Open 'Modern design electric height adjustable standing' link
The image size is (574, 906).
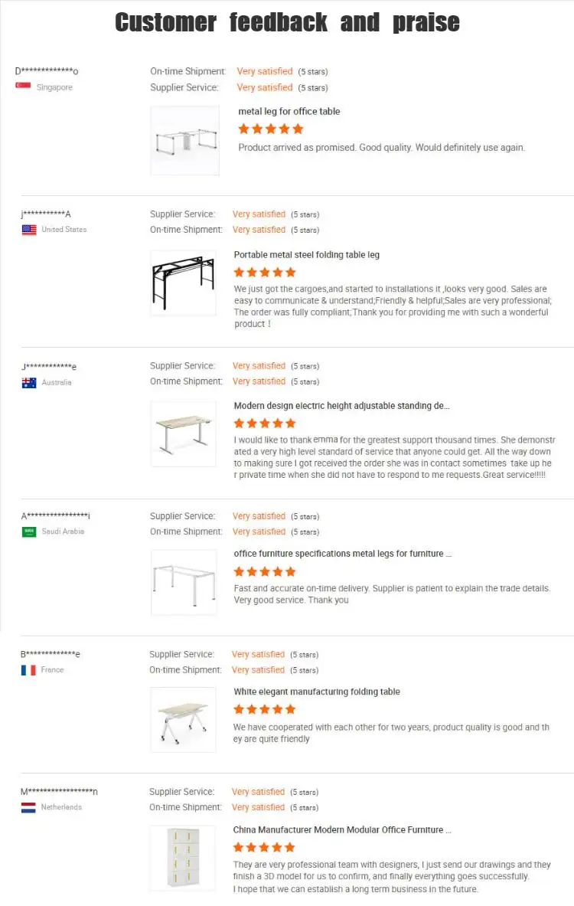[x=341, y=406]
